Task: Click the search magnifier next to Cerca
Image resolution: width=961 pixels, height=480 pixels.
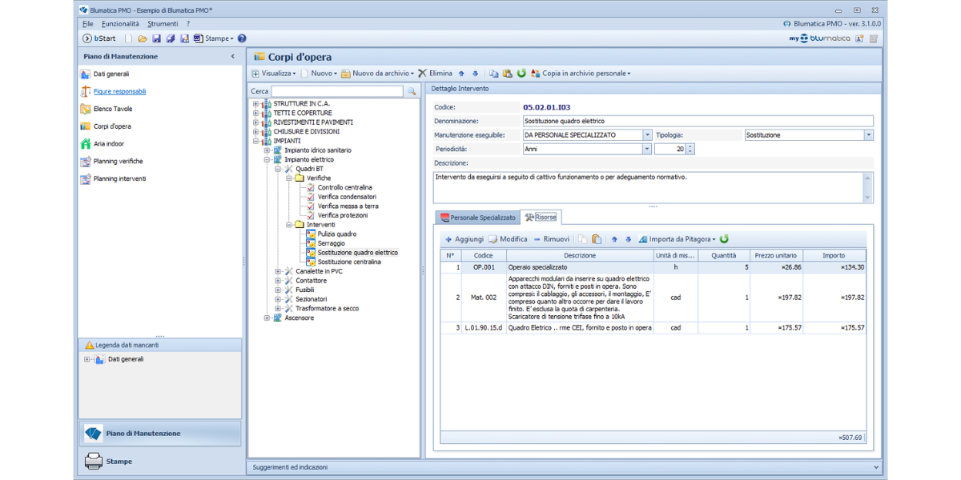Action: coord(412,92)
